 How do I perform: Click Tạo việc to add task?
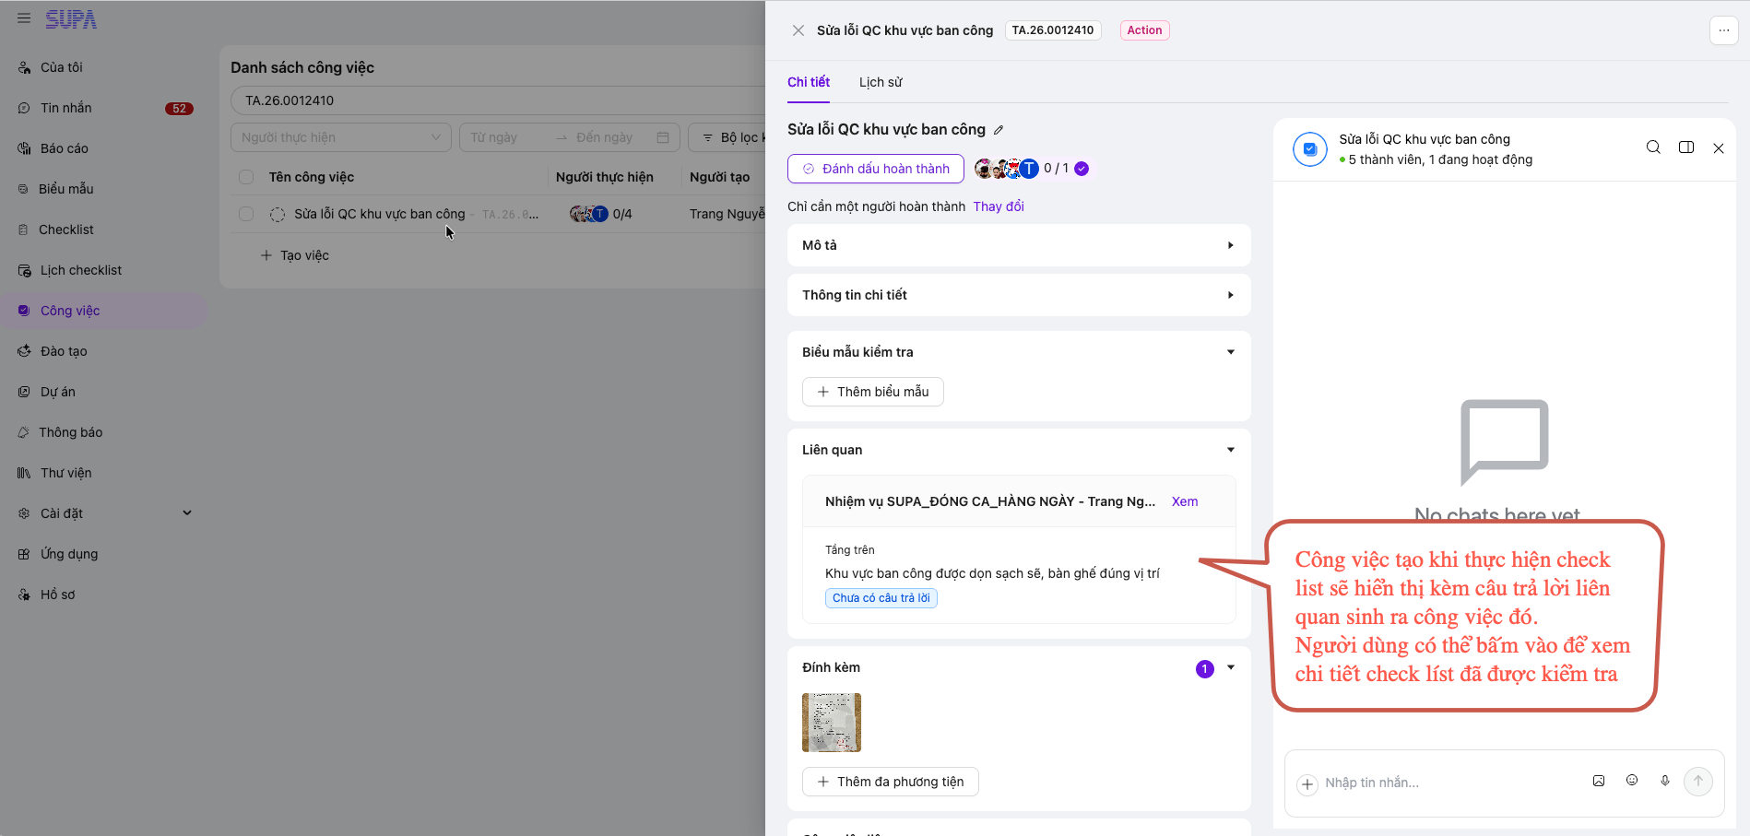(x=295, y=255)
